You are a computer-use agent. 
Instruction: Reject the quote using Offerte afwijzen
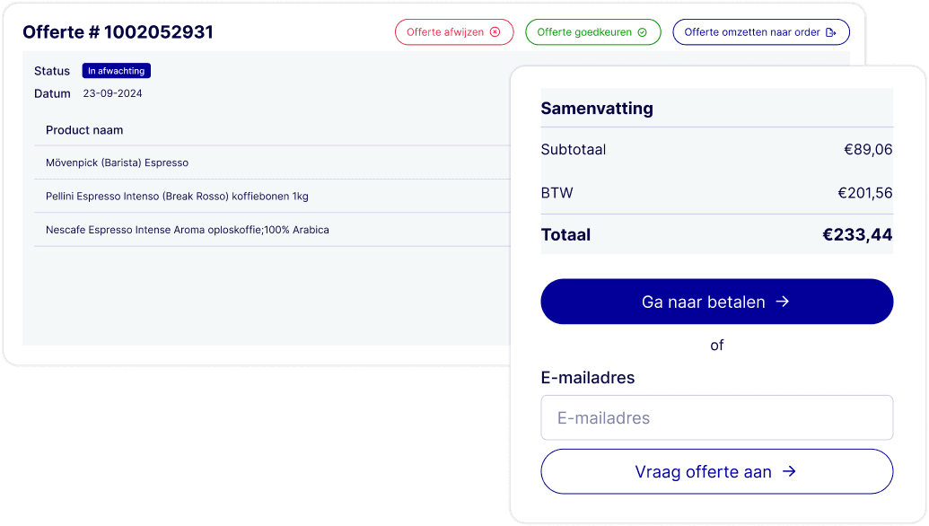(x=454, y=31)
